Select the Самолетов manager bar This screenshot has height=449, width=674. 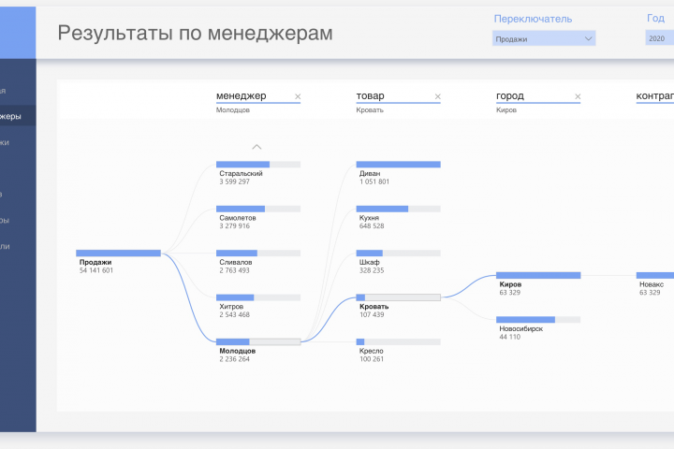[x=258, y=209]
